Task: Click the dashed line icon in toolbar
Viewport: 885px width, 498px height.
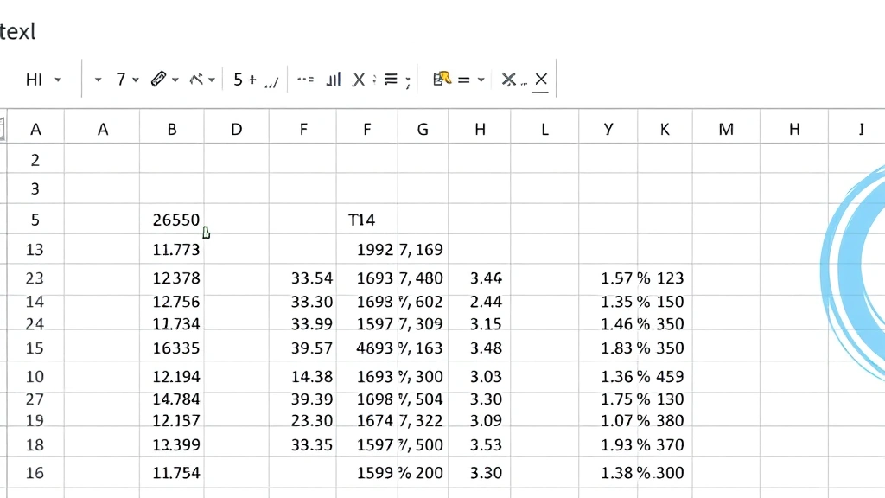Action: pos(304,80)
